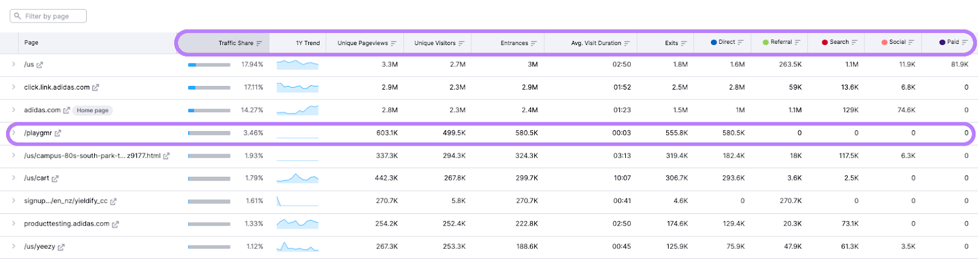Open the campus-80s-south-park page link
The image size is (978, 259).
click(x=92, y=155)
